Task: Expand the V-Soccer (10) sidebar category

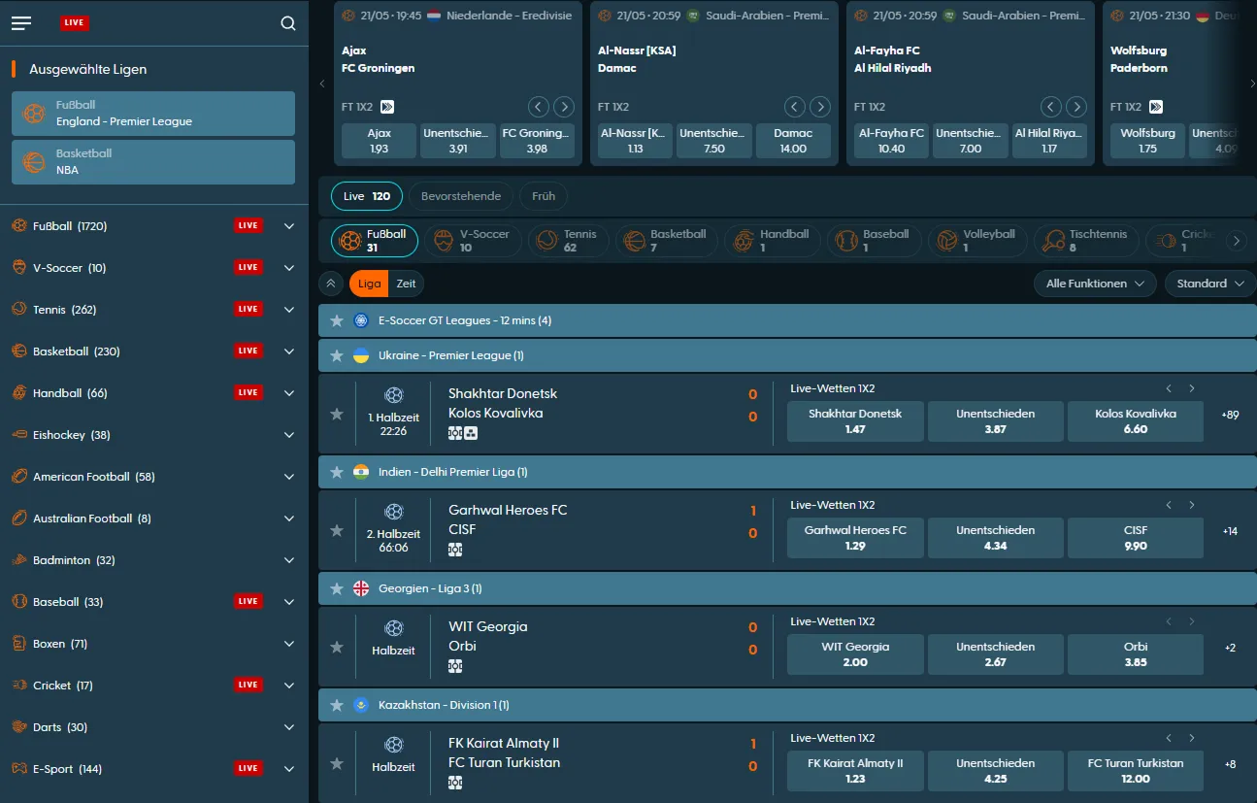Action: pyautogui.click(x=288, y=268)
